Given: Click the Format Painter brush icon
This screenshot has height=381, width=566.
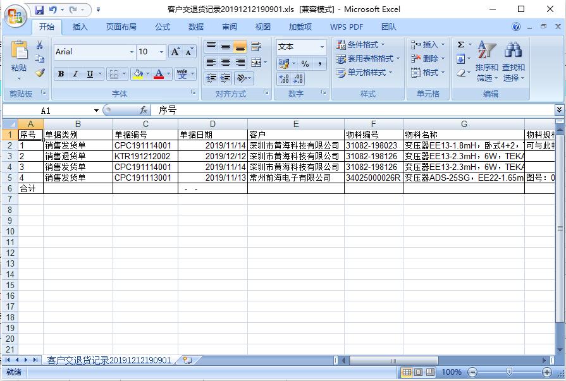Looking at the screenshot, I should tap(40, 73).
